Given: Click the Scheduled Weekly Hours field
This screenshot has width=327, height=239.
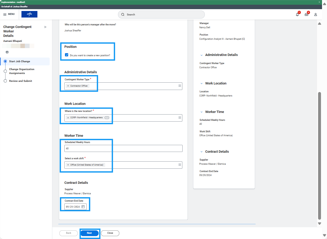Looking at the screenshot, I should (123, 149).
